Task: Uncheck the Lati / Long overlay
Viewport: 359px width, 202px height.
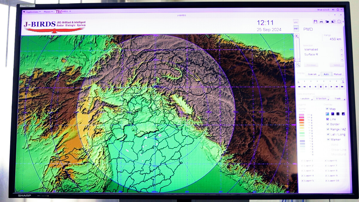Action: click(x=328, y=134)
